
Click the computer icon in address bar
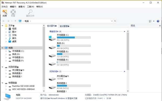pyautogui.click(x=20, y=21)
